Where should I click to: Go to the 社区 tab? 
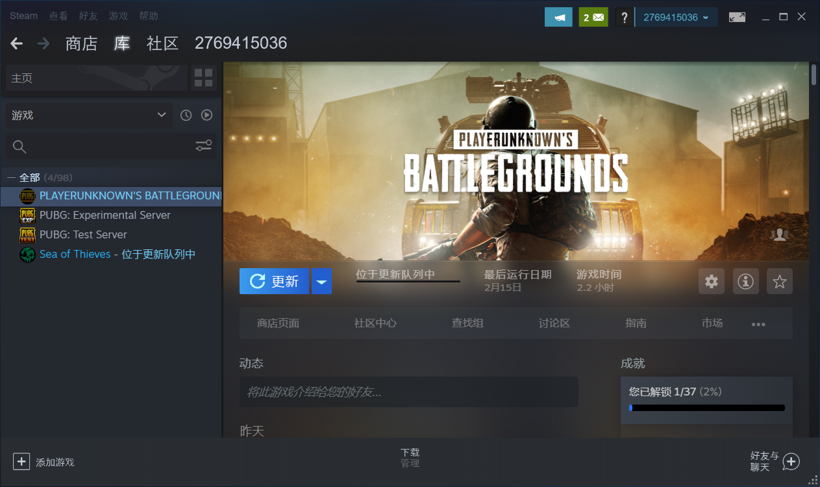coord(162,44)
